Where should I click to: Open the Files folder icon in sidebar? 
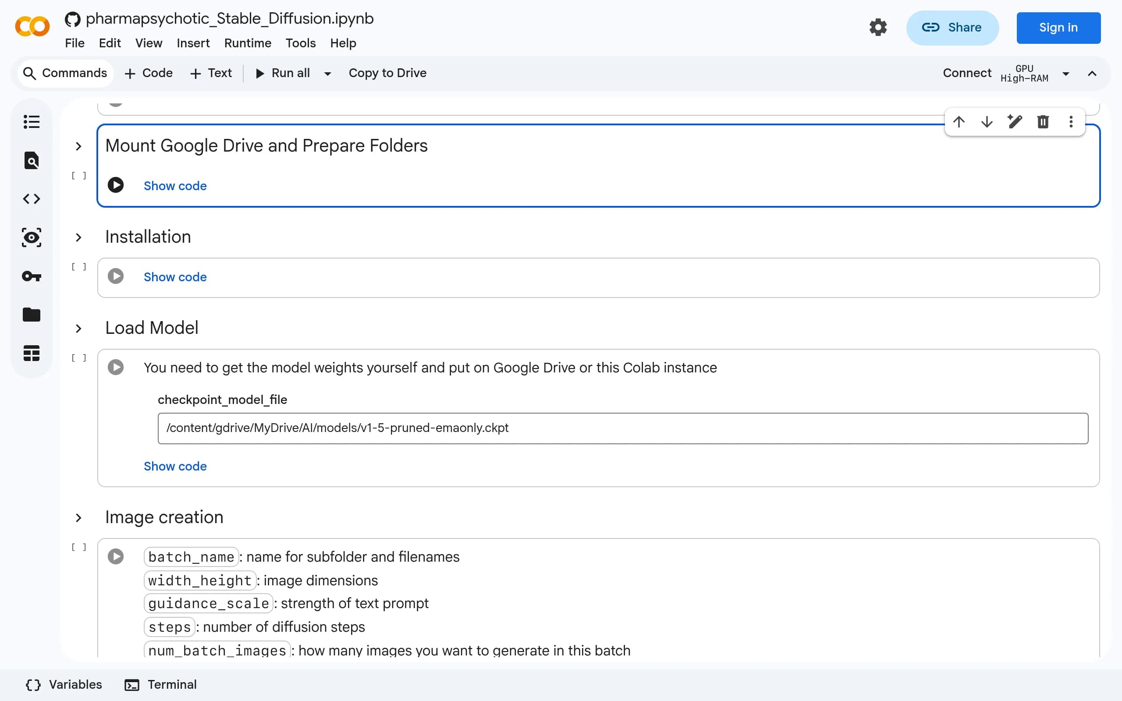pos(32,315)
